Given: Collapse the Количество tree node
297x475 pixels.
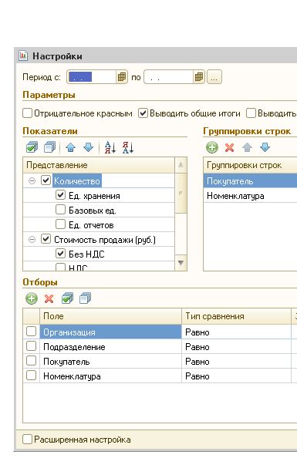Looking at the screenshot, I should click(32, 181).
